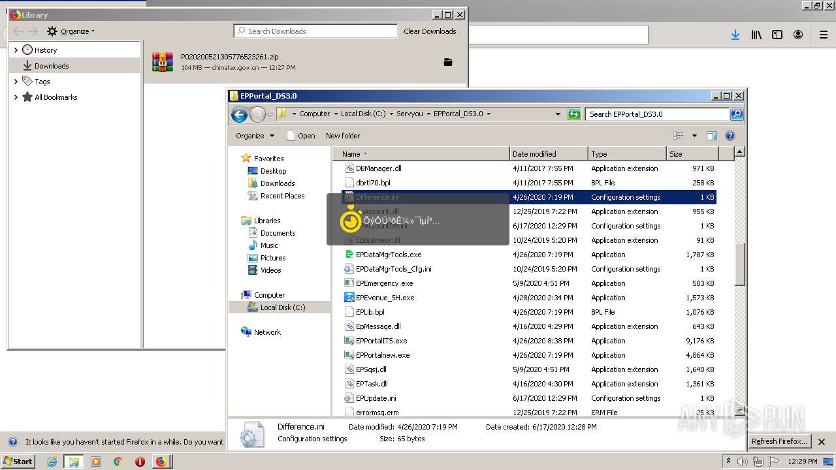Open the recent pages dropdown arrow in Explorer

click(270, 115)
